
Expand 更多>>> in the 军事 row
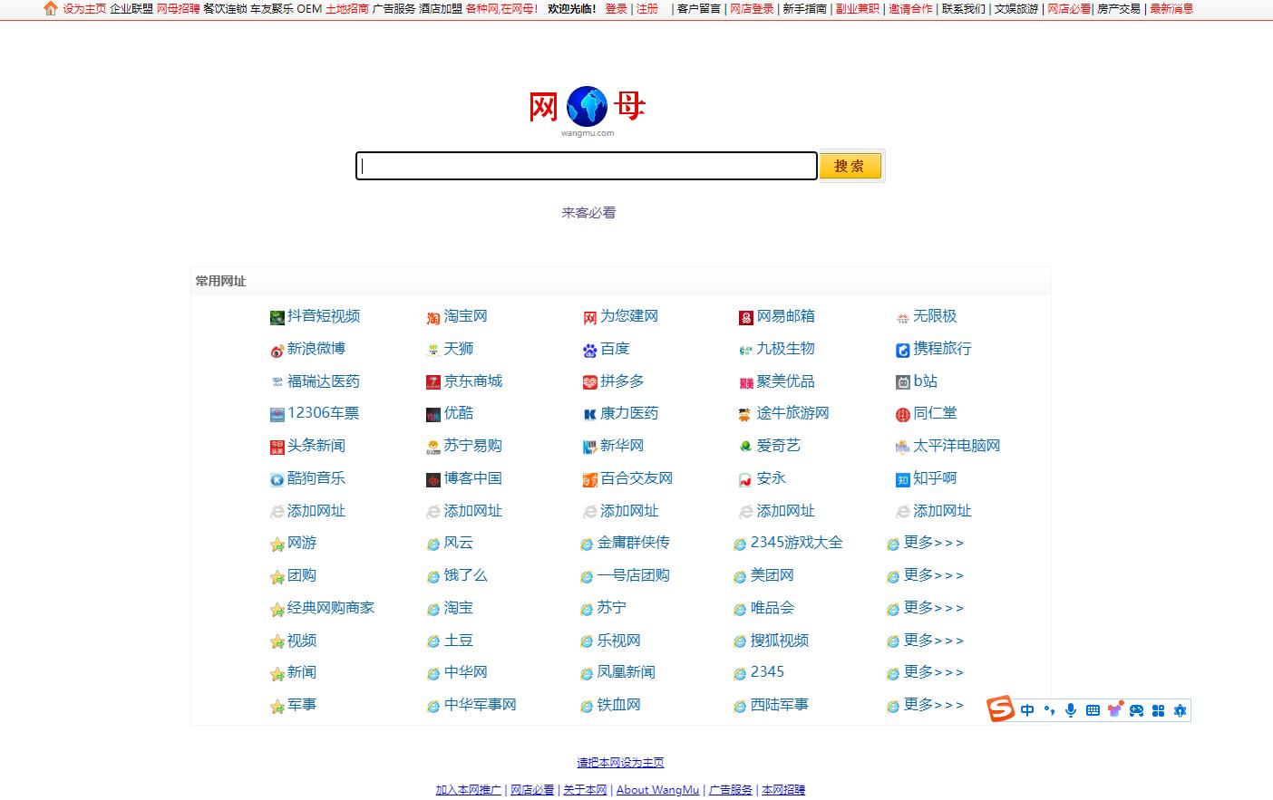pos(934,705)
